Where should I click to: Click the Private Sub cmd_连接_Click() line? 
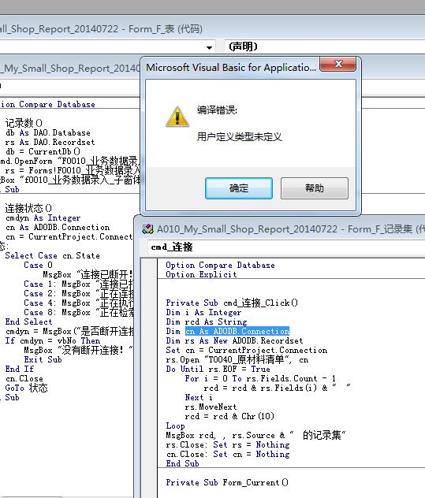click(232, 303)
